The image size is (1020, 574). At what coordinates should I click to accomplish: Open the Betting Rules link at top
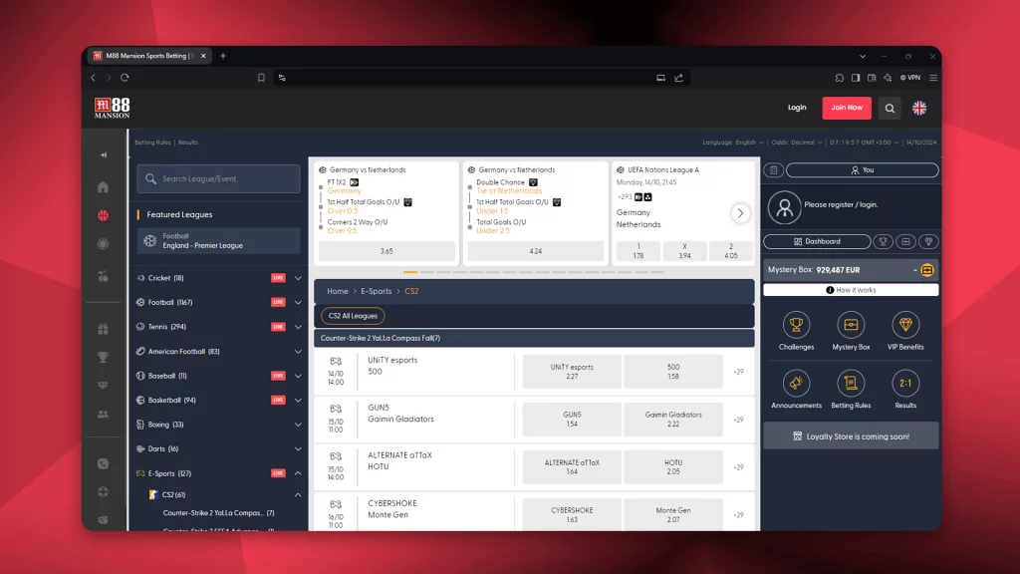(x=152, y=143)
